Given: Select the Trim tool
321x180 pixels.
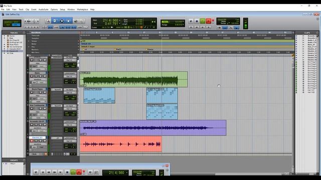Looking at the screenshot, I should click(x=55, y=21).
